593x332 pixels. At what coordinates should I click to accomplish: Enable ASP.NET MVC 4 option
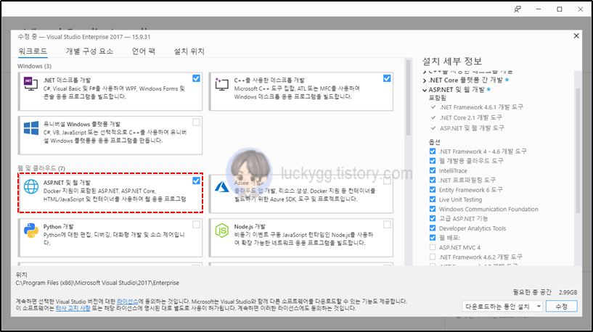pos(433,247)
